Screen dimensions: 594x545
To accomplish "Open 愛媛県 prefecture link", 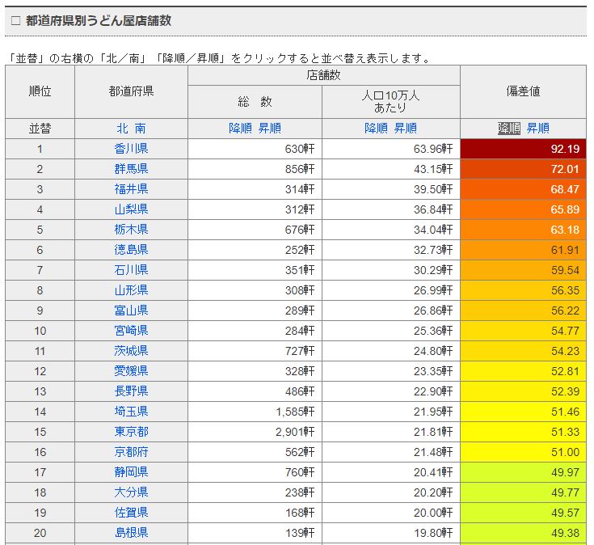I will click(x=131, y=371).
